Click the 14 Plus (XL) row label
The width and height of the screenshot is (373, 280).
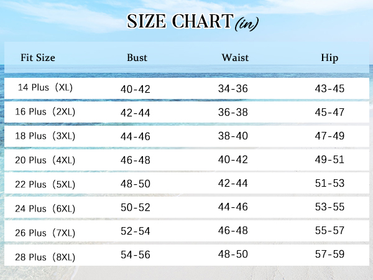click(45, 87)
